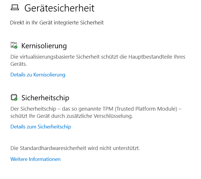Click the 'Standardhardwaresicherheit wird nicht unterstützt' message
This screenshot has height=179, width=201.
pyautogui.click(x=75, y=148)
